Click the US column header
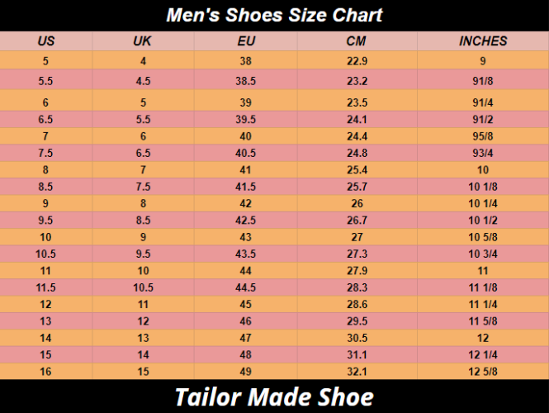Image resolution: width=549 pixels, height=413 pixels. coord(46,41)
